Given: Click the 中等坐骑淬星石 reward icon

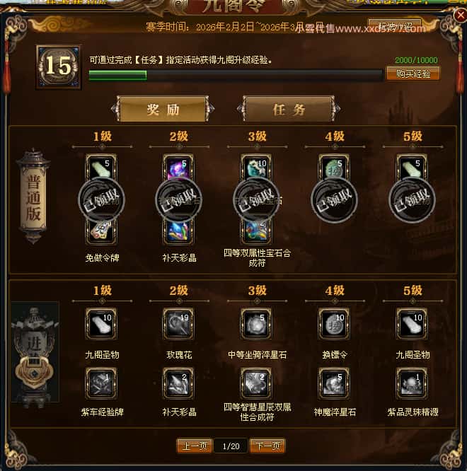Looking at the screenshot, I should pos(256,324).
